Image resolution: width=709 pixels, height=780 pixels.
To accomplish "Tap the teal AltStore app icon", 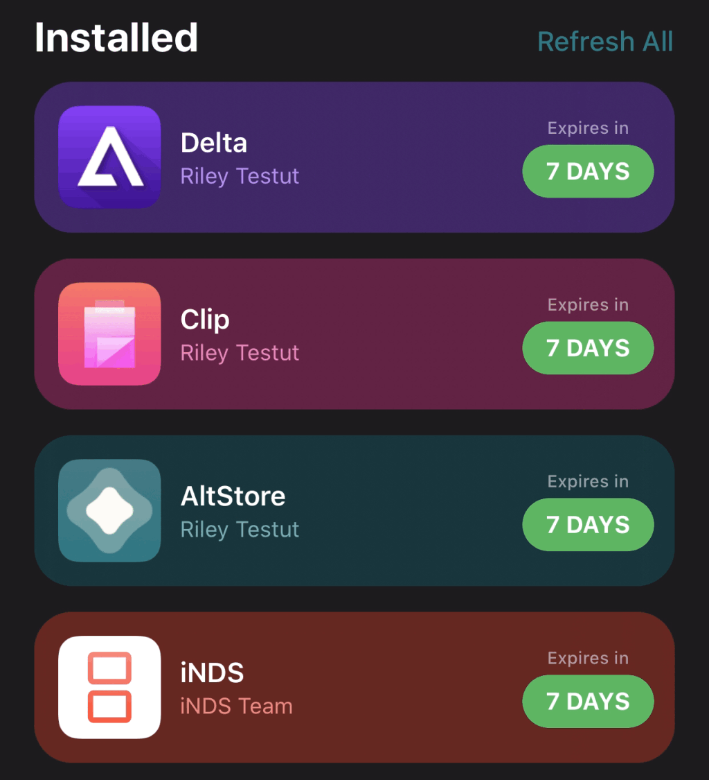I will point(109,511).
